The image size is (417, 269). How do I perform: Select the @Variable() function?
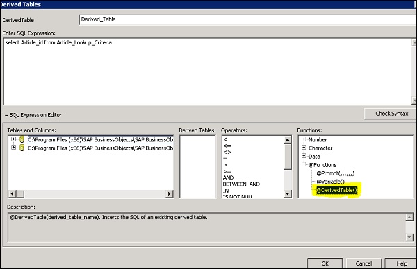click(x=330, y=182)
